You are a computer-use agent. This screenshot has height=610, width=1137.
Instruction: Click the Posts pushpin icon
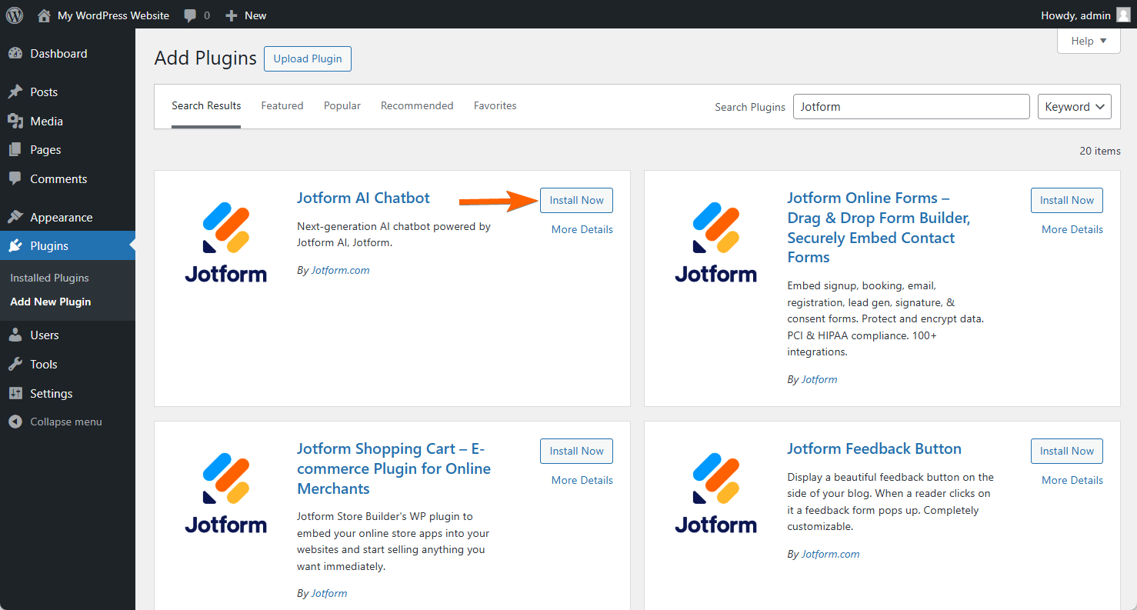point(15,92)
